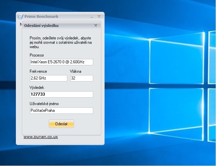
Task: Select the Frekvence field showing 2,62 GHz
Action: (48, 78)
